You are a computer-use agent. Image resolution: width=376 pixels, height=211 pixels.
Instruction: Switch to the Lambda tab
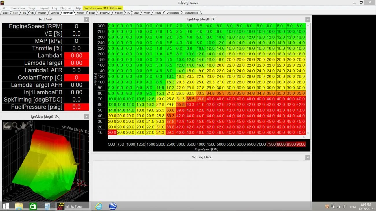pyautogui.click(x=55, y=13)
